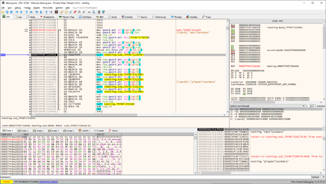Click the Restart debuggee toolbar icon

point(7,12)
